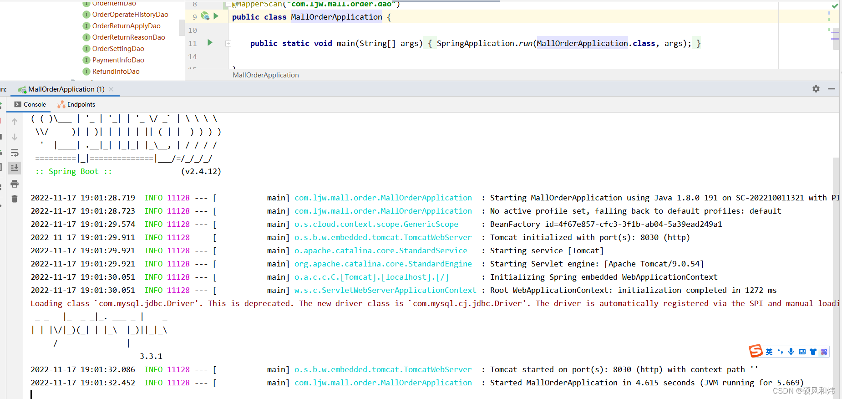The width and height of the screenshot is (842, 399).
Task: Clear console output with the trash icon
Action: pos(15,199)
